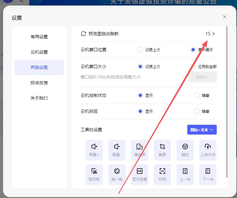237x198 pixels.
Task: Click the settings panel vertical scrollbar
Action: coord(227,102)
